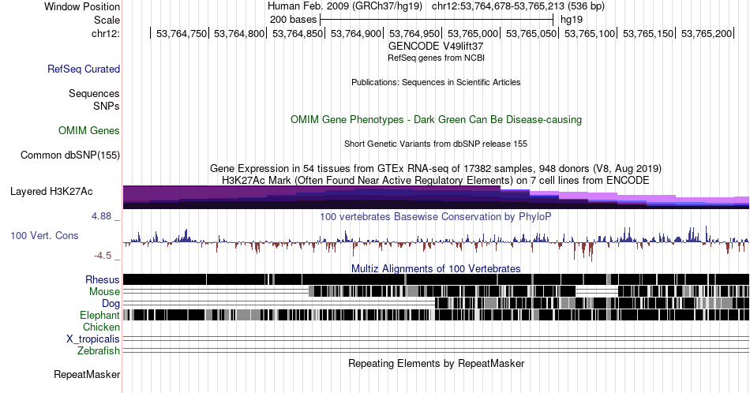The height and width of the screenshot is (393, 750).
Task: Click the hg19 label beside scale bar
Action: [x=572, y=20]
